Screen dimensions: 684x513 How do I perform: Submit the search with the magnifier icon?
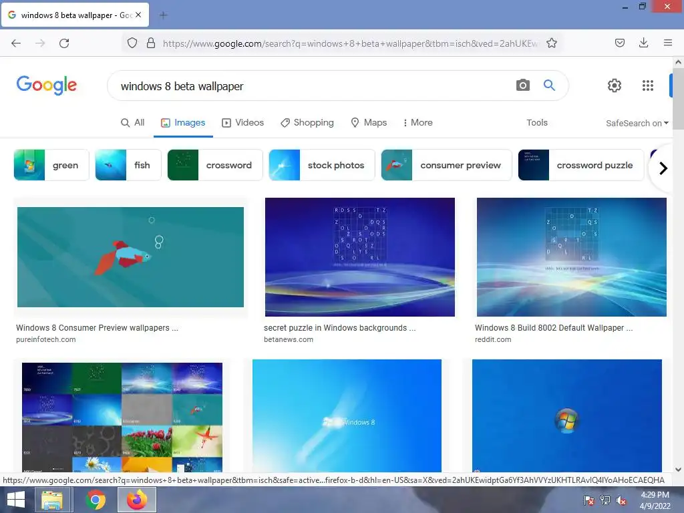[549, 85]
